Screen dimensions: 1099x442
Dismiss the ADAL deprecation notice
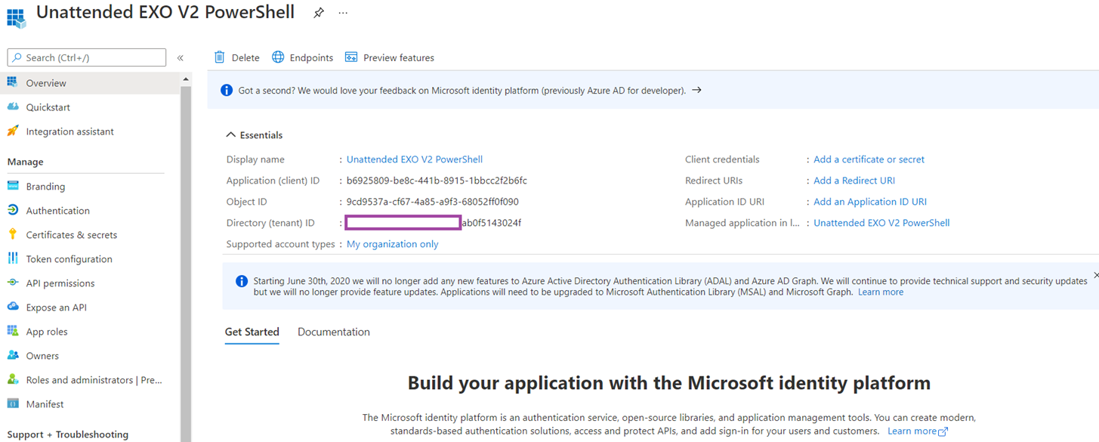[x=1096, y=275]
